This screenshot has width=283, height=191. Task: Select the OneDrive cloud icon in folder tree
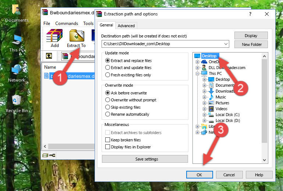[204, 62]
